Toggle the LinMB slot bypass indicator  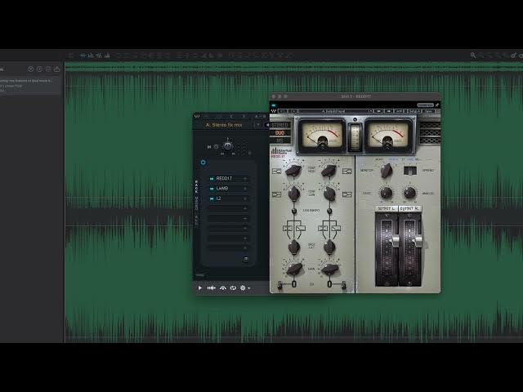pos(212,189)
